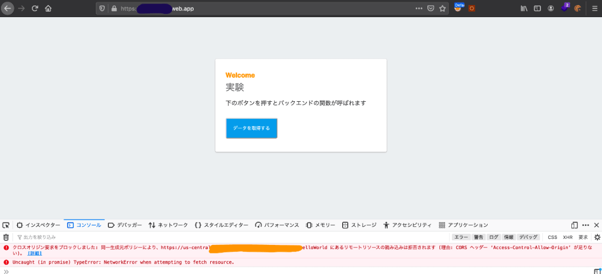Screen dimensions: 602x274
Task: Open devtools more options ellipsis menu
Action: tap(585, 225)
